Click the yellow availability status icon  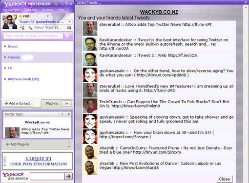(21, 16)
